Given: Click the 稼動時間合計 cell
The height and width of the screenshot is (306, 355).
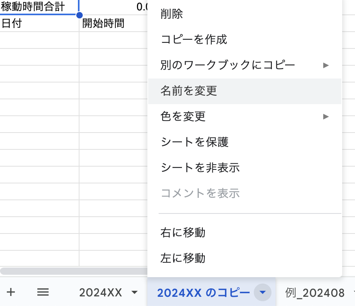Looking at the screenshot, I should pyautogui.click(x=39, y=7).
